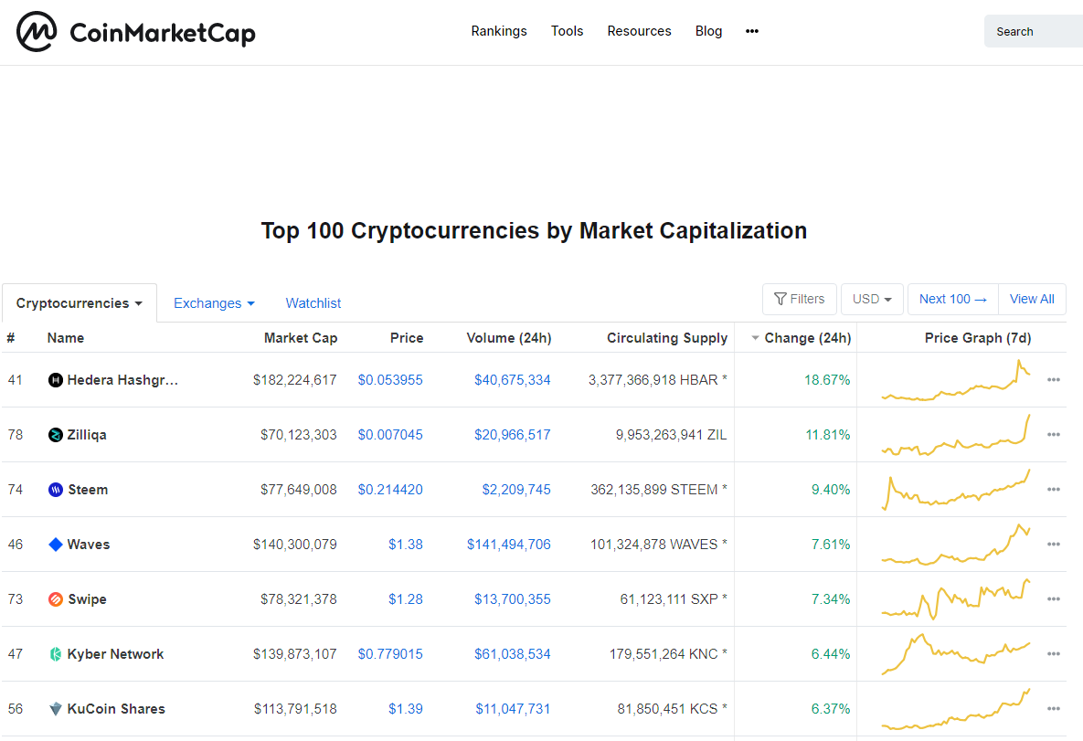The image size is (1083, 741).
Task: Expand the Exchanges dropdown
Action: (214, 303)
